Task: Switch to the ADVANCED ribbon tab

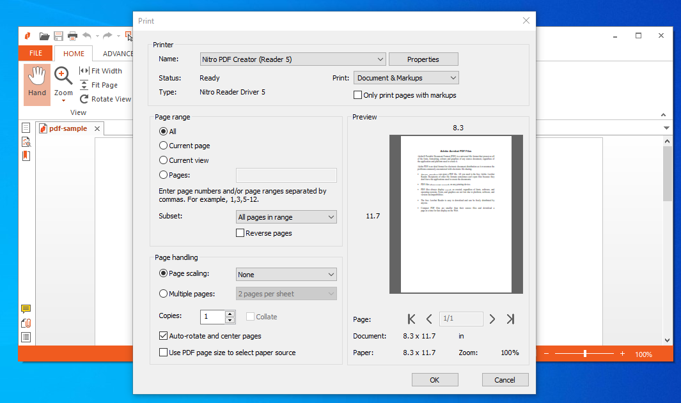Action: point(118,54)
